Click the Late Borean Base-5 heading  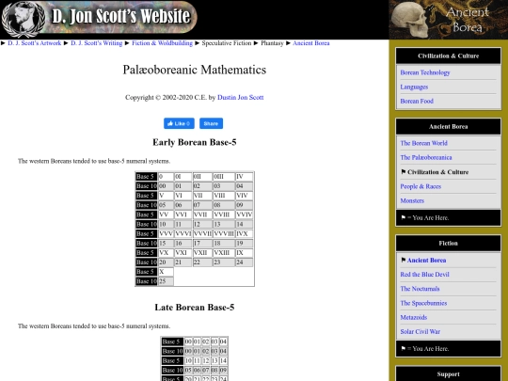[195, 307]
